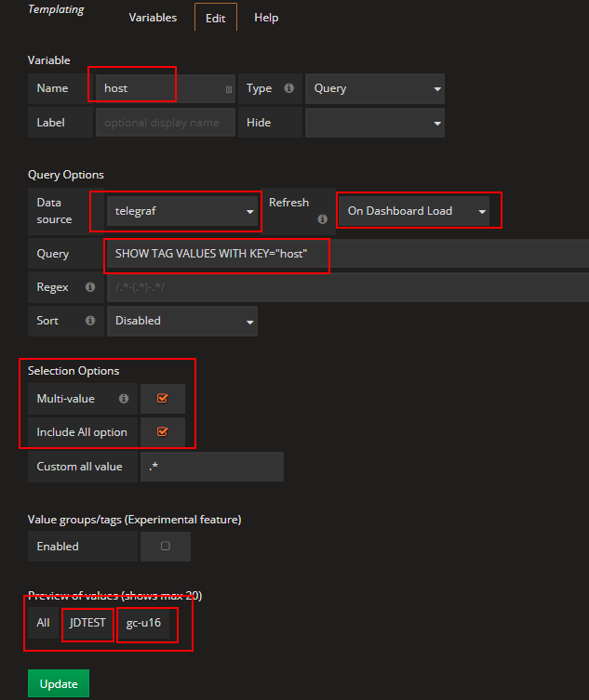The image size is (589, 700).
Task: Click the Refresh info icon
Action: [x=322, y=219]
